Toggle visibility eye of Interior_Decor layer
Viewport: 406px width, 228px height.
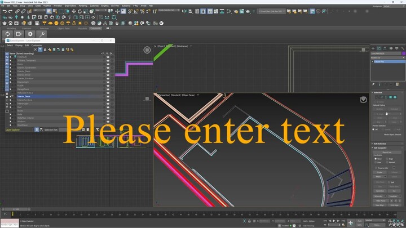12,96
